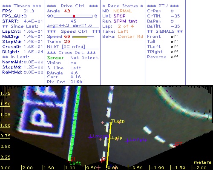Click the Drive Ctrl section header
This screenshot has height=170, width=213.
pos(72,6)
